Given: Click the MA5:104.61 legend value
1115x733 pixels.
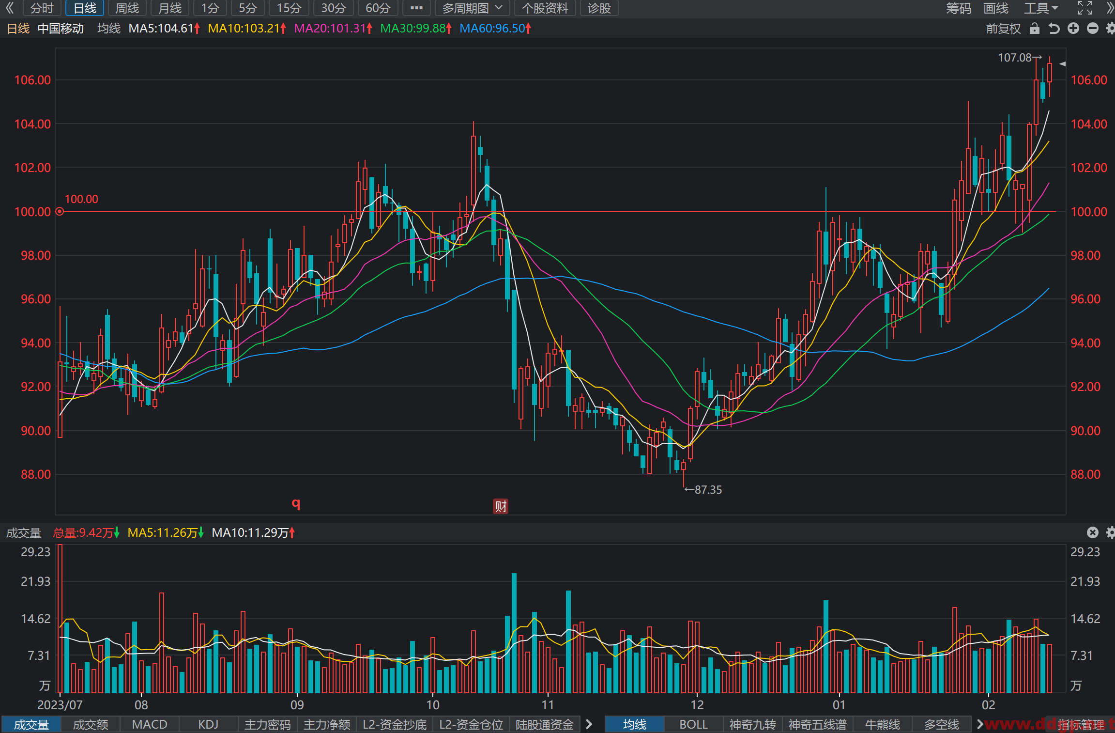Looking at the screenshot, I should tap(164, 29).
